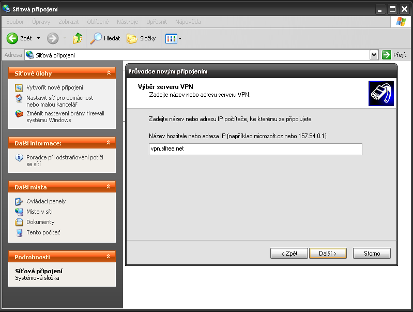Viewport: 413px width, 312px height.
Task: Collapse the Podrobnosti panel
Action: pyautogui.click(x=109, y=257)
